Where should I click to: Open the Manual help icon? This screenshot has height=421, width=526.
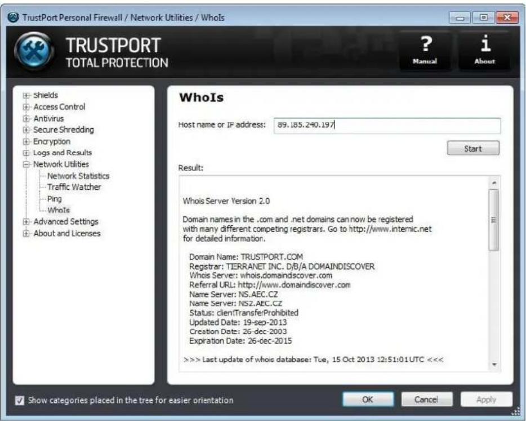tap(425, 50)
